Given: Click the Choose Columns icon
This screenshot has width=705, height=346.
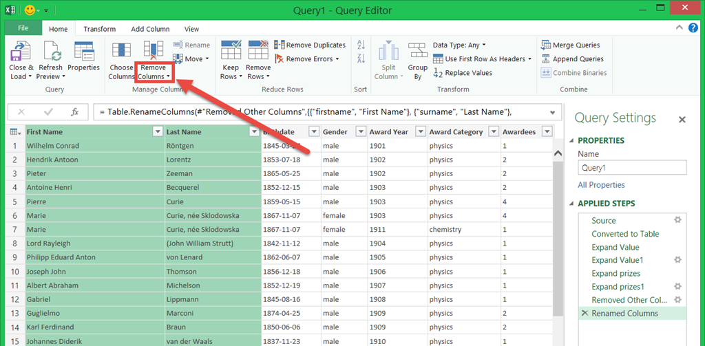Looking at the screenshot, I should click(x=121, y=52).
